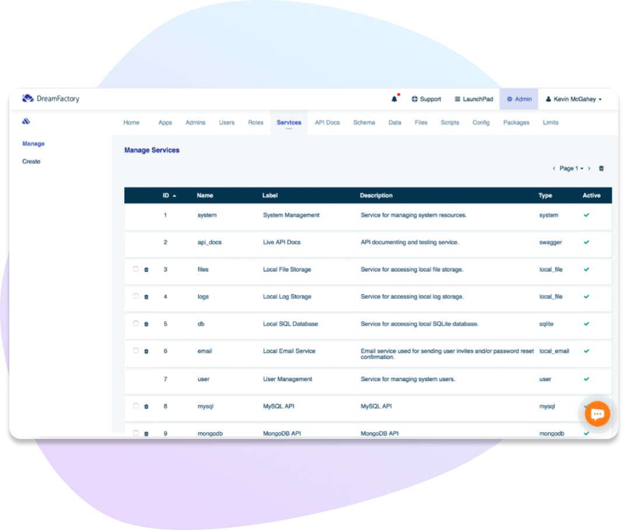Screen dimensions: 623x530
Task: Select the files service checkbox
Action: point(136,269)
